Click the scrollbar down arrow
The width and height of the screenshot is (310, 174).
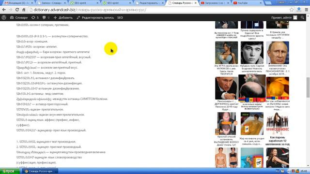point(308,166)
